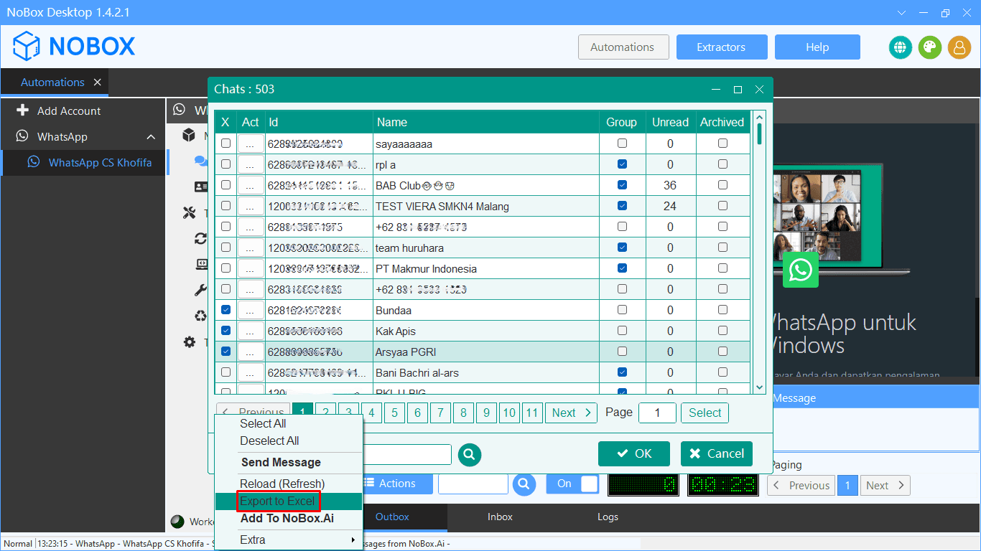981x551 pixels.
Task: Click the orange user profile icon
Action: click(959, 47)
